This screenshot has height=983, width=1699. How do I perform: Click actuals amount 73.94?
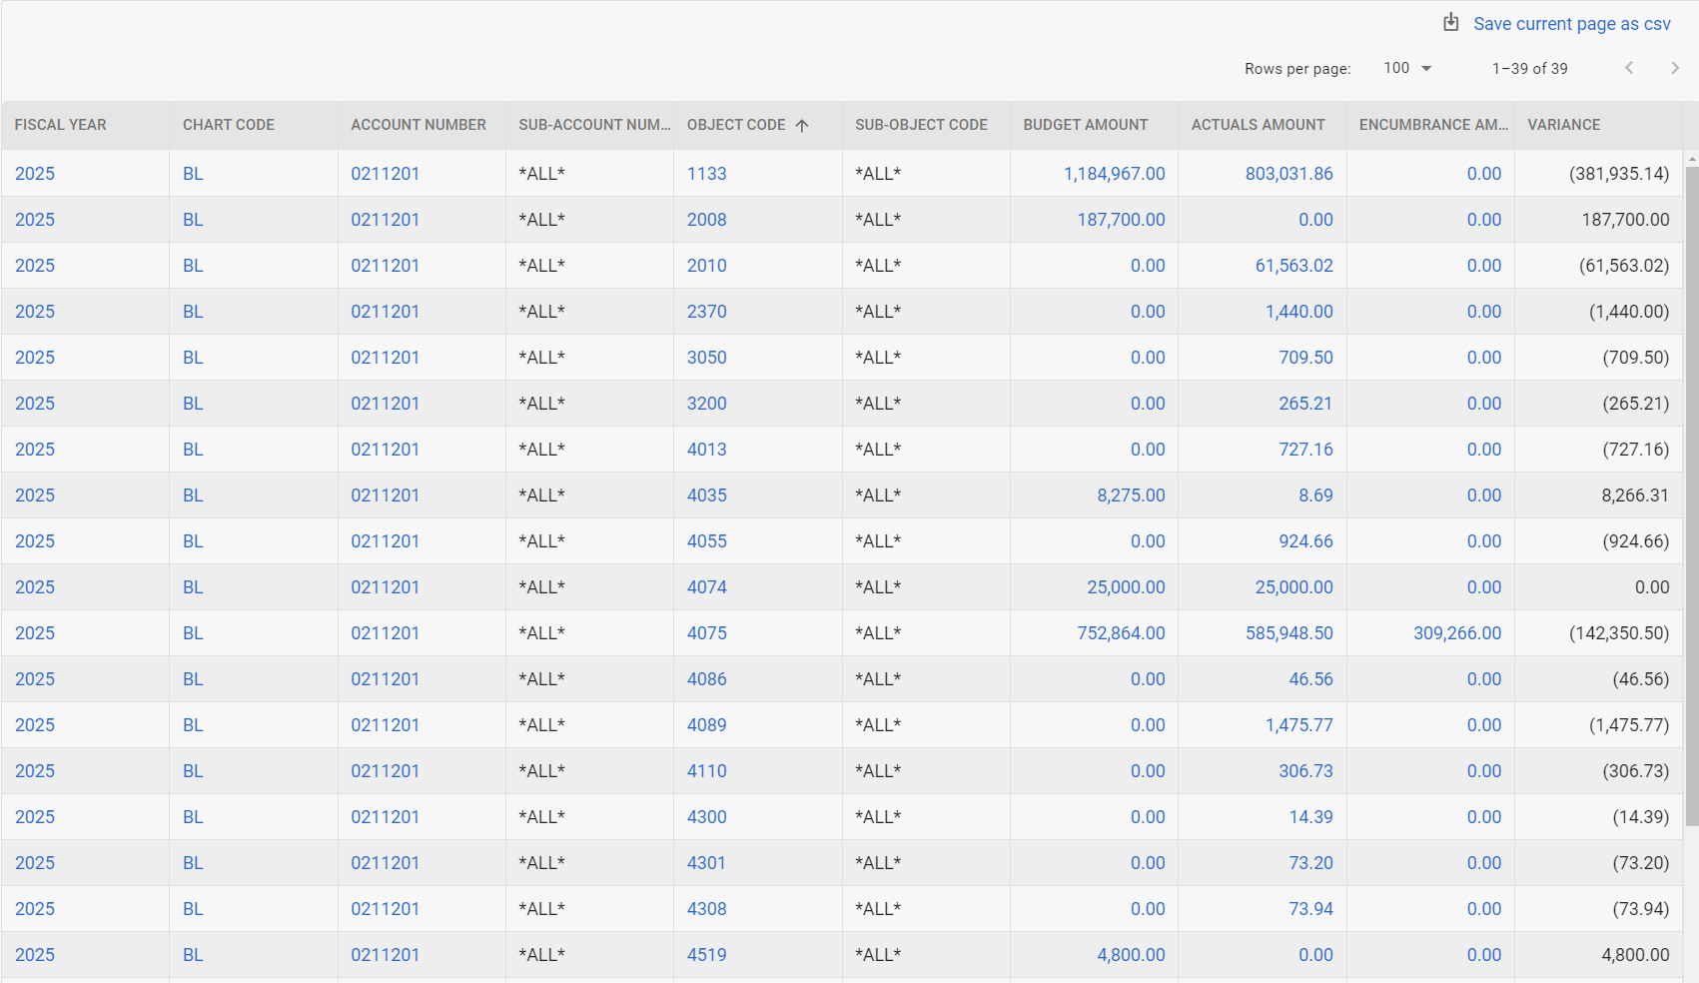pyautogui.click(x=1310, y=909)
